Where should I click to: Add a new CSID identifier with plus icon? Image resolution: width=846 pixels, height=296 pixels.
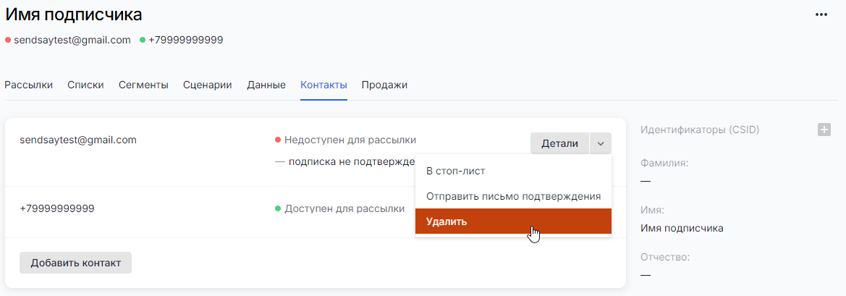pyautogui.click(x=824, y=130)
